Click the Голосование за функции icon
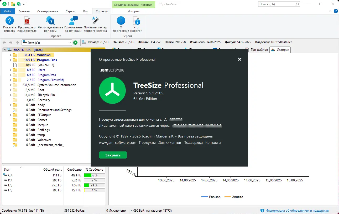Viewport: 339px width, 214px height. coord(73,21)
